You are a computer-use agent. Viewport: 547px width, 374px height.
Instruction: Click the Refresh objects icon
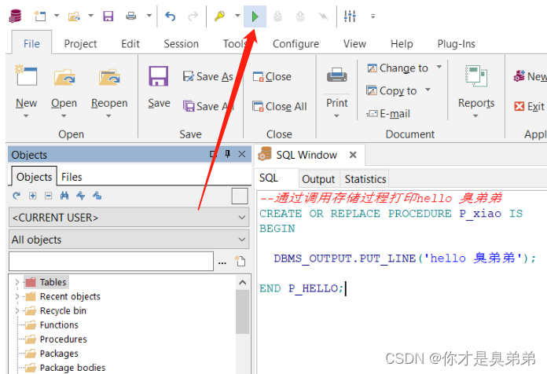[x=17, y=196]
